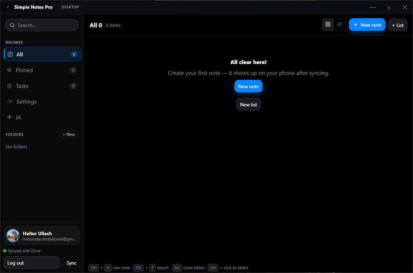Open the IA assistant section
Viewport: 413px width, 273px height.
pos(43,117)
